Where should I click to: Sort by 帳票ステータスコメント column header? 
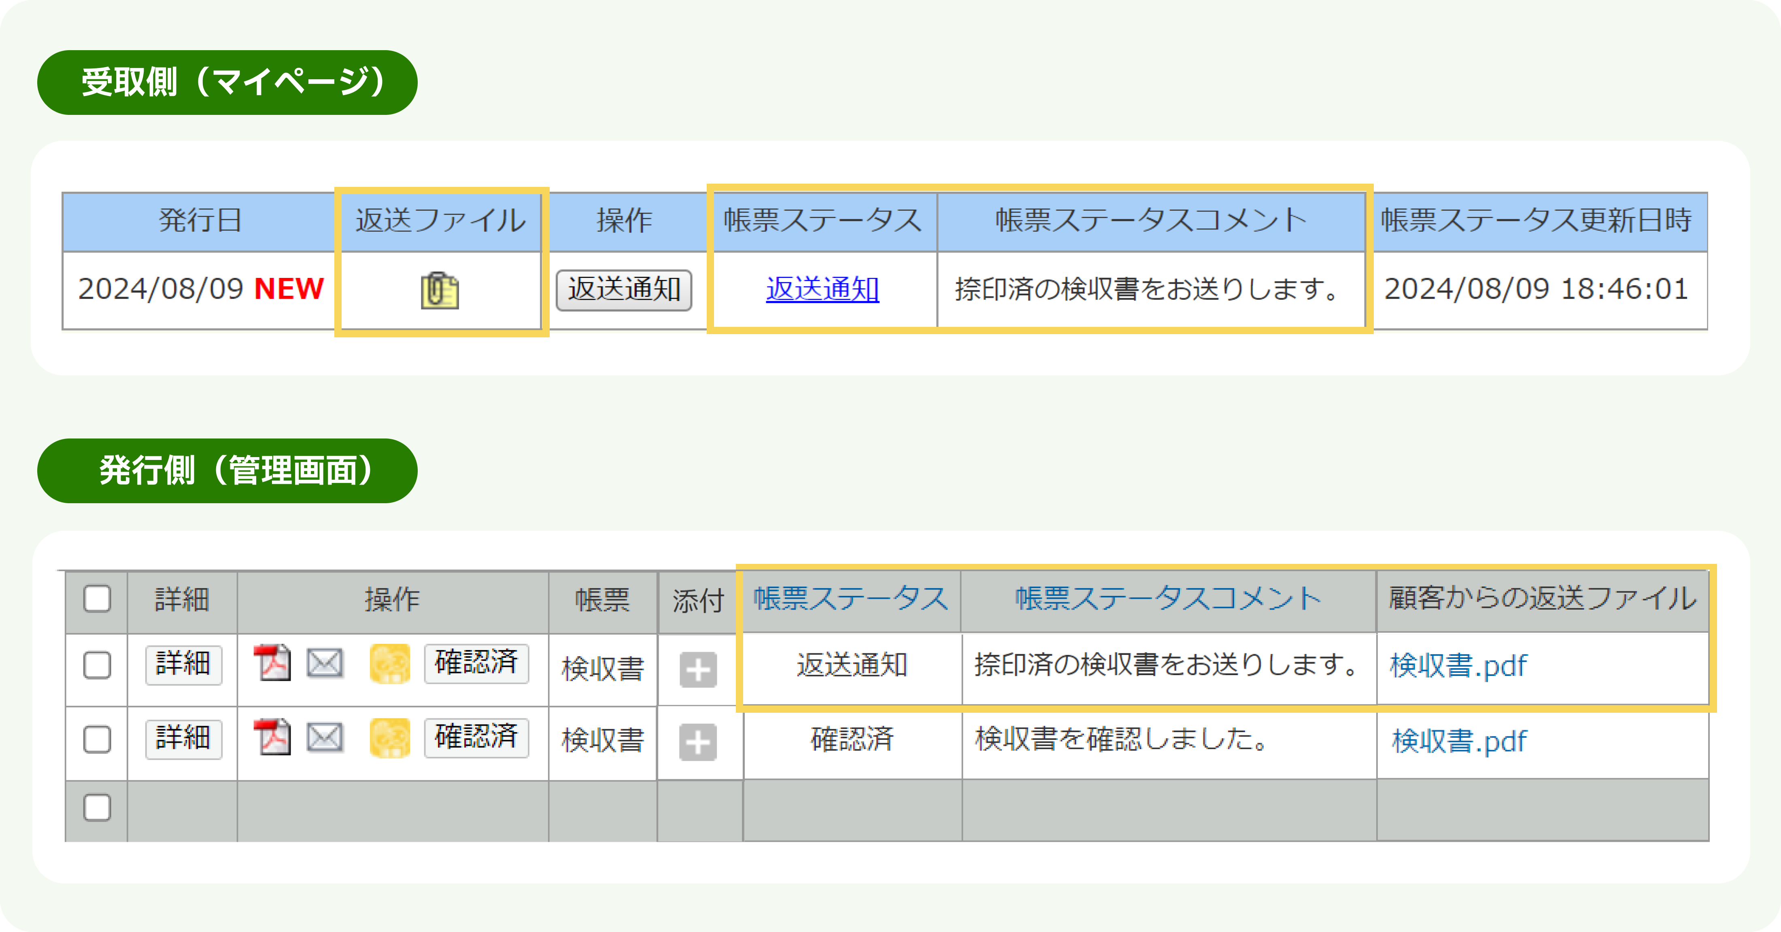pos(1168,598)
